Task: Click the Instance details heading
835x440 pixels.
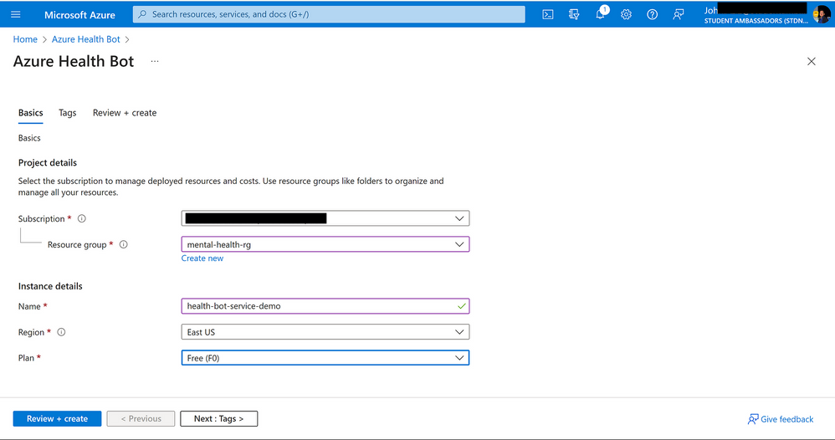Action: pos(50,287)
